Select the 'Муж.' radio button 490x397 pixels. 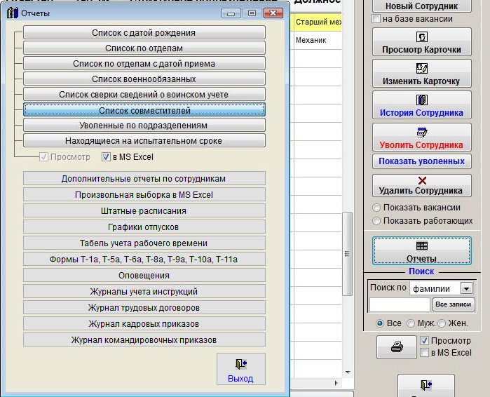[411, 323]
